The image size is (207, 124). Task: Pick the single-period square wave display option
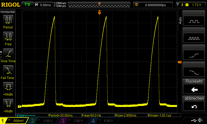pos(194,21)
